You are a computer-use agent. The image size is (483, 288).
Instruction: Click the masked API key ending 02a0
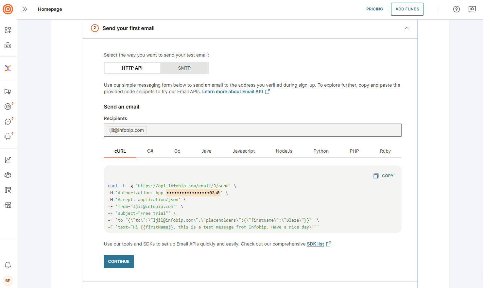(x=193, y=193)
